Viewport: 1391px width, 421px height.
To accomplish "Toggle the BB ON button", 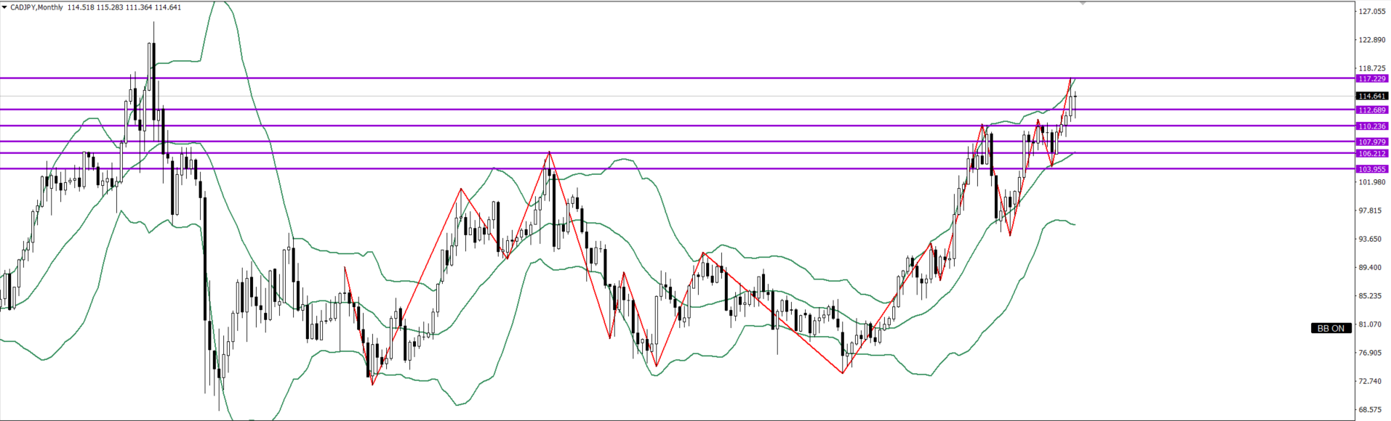I will click(1331, 328).
